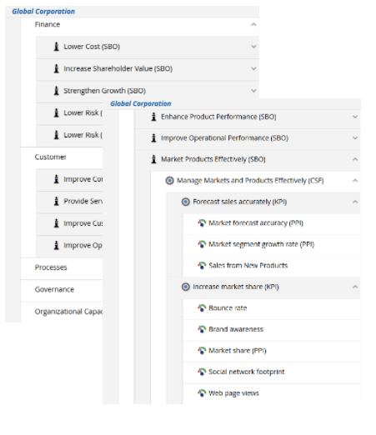Image resolution: width=376 pixels, height=435 pixels.
Task: Open the Governance perspective
Action: point(62,289)
